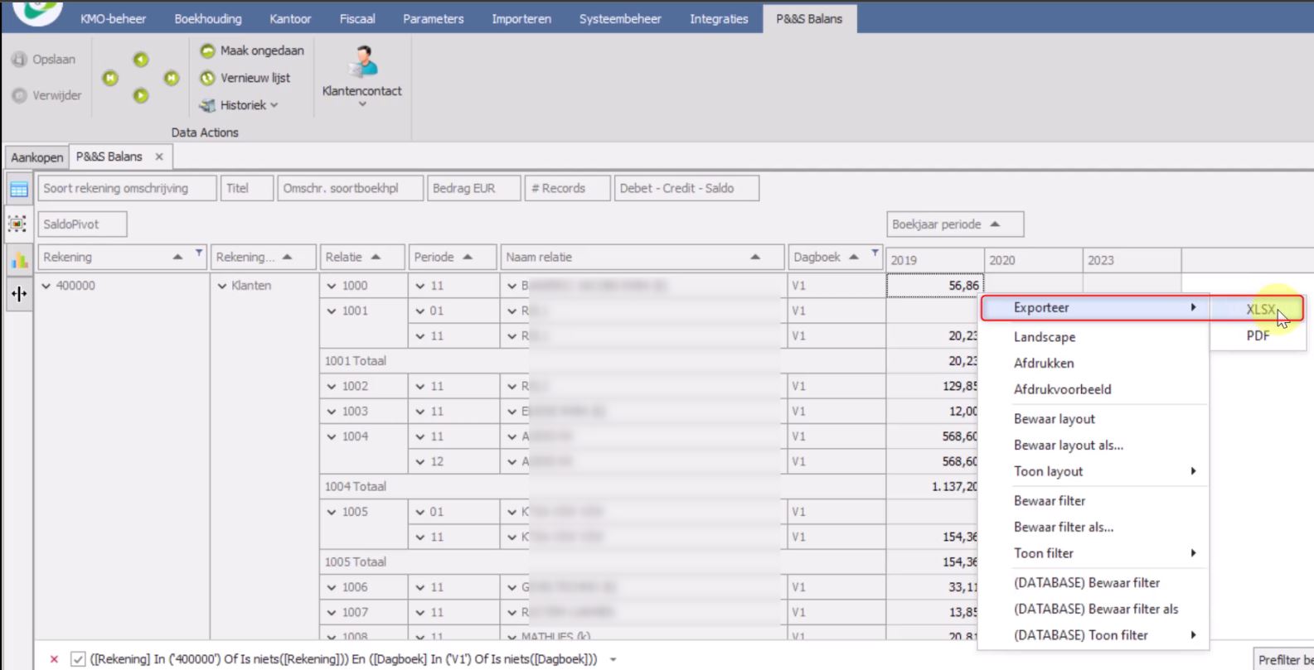Click the column resize sidebar icon
The height and width of the screenshot is (670, 1314).
click(18, 294)
